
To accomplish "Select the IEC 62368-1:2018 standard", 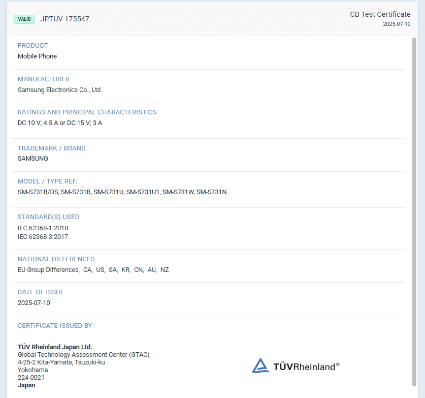I will (43, 228).
